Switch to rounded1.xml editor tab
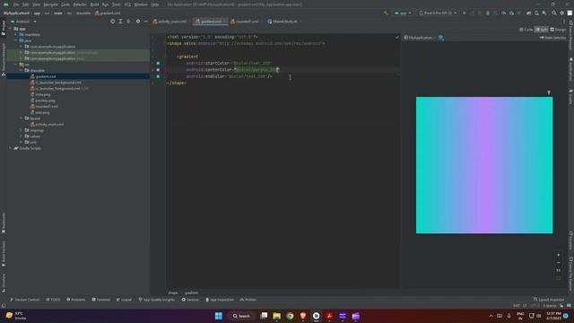574x323 pixels. pyautogui.click(x=245, y=22)
